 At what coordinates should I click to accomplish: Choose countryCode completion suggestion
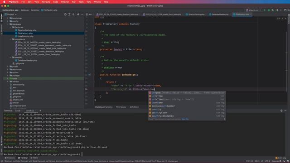(187, 113)
